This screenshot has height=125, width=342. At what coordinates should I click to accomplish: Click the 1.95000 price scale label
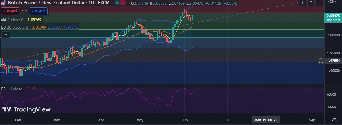point(334,53)
